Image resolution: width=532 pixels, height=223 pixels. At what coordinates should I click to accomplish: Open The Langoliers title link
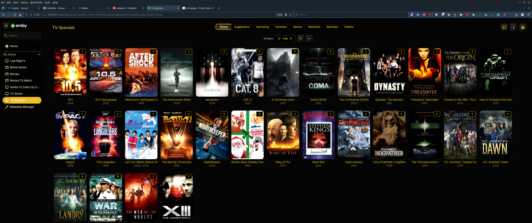coord(106,162)
